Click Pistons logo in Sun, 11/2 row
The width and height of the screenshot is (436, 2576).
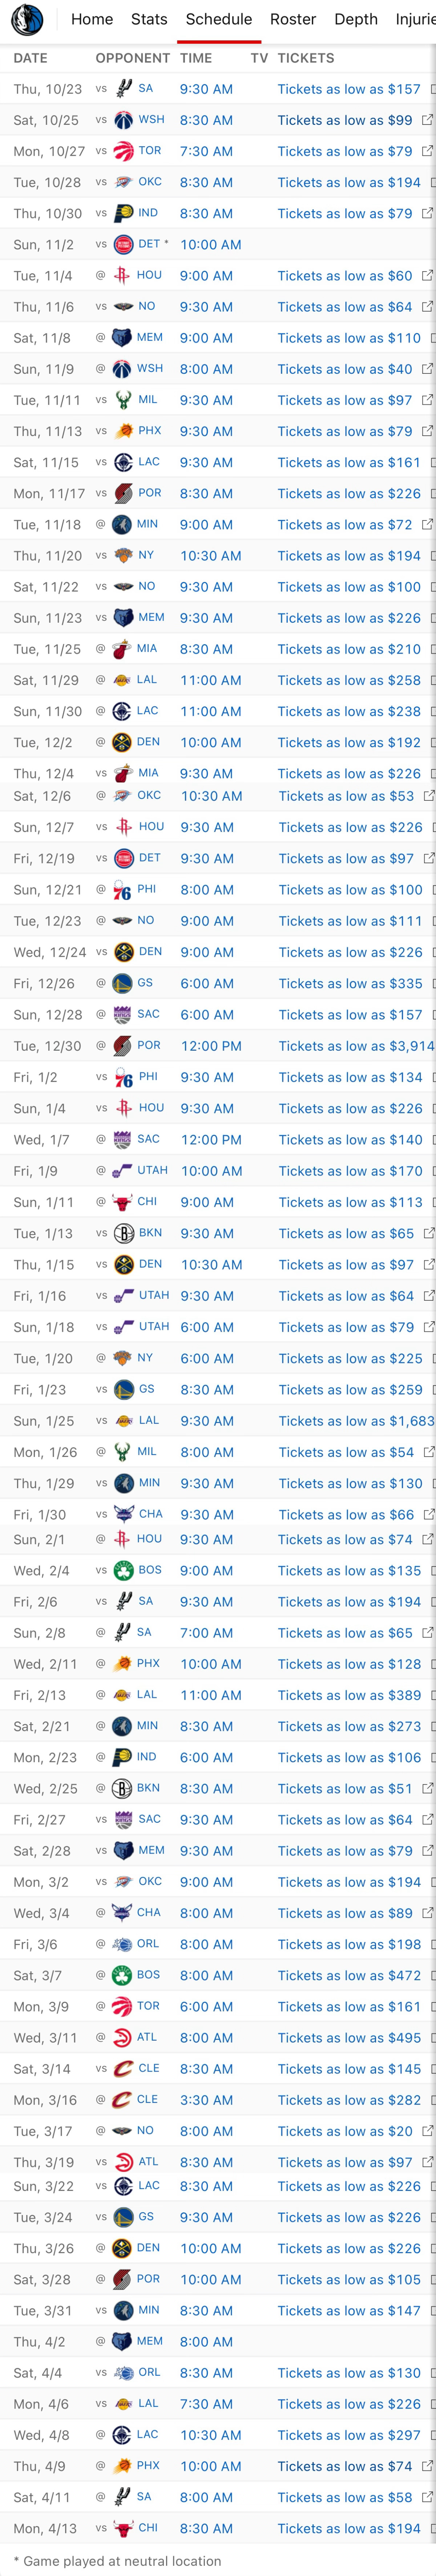click(123, 244)
